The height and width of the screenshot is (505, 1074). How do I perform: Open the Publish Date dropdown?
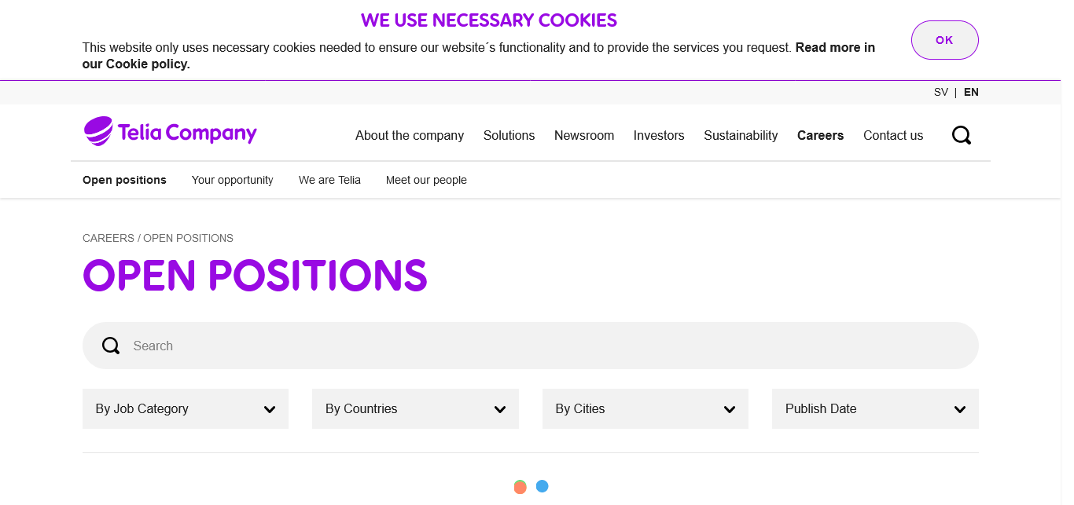tap(875, 408)
